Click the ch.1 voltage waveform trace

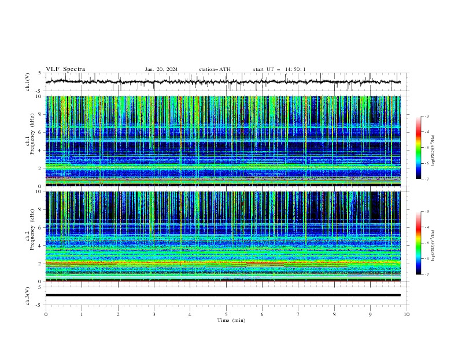[x=223, y=82]
